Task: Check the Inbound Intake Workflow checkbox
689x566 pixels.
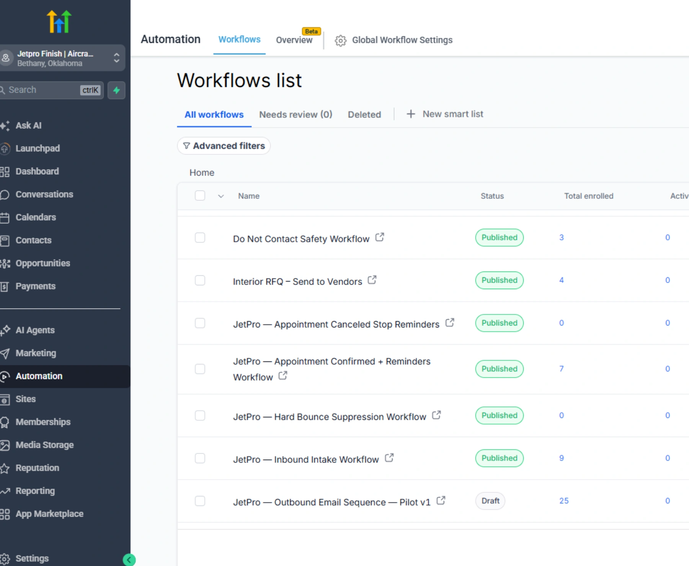Action: click(200, 458)
